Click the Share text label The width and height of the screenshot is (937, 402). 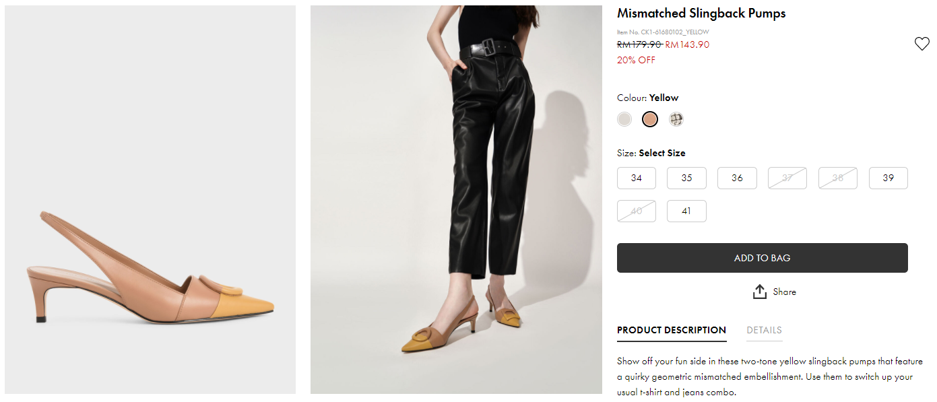(784, 292)
